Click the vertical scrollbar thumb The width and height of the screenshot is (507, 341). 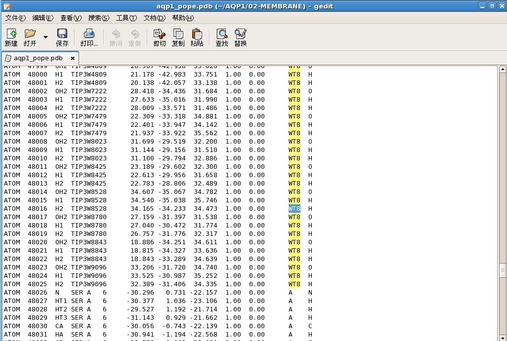[503, 270]
